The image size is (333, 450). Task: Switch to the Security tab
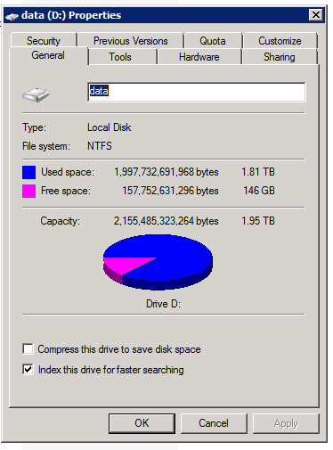coord(44,41)
